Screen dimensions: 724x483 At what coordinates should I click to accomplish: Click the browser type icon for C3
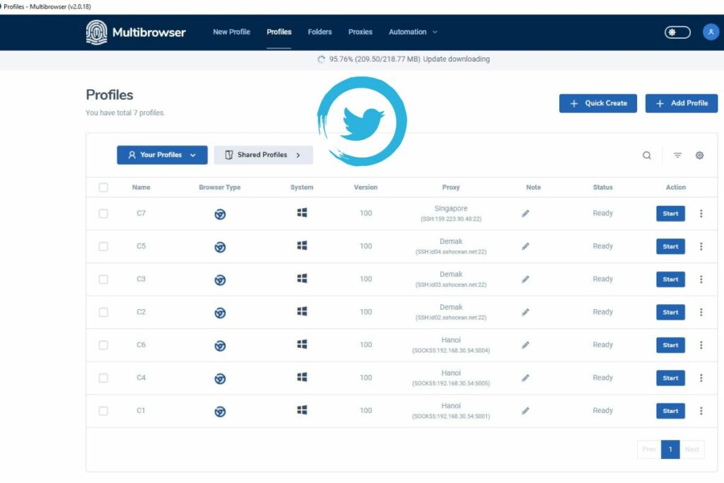[x=221, y=280]
